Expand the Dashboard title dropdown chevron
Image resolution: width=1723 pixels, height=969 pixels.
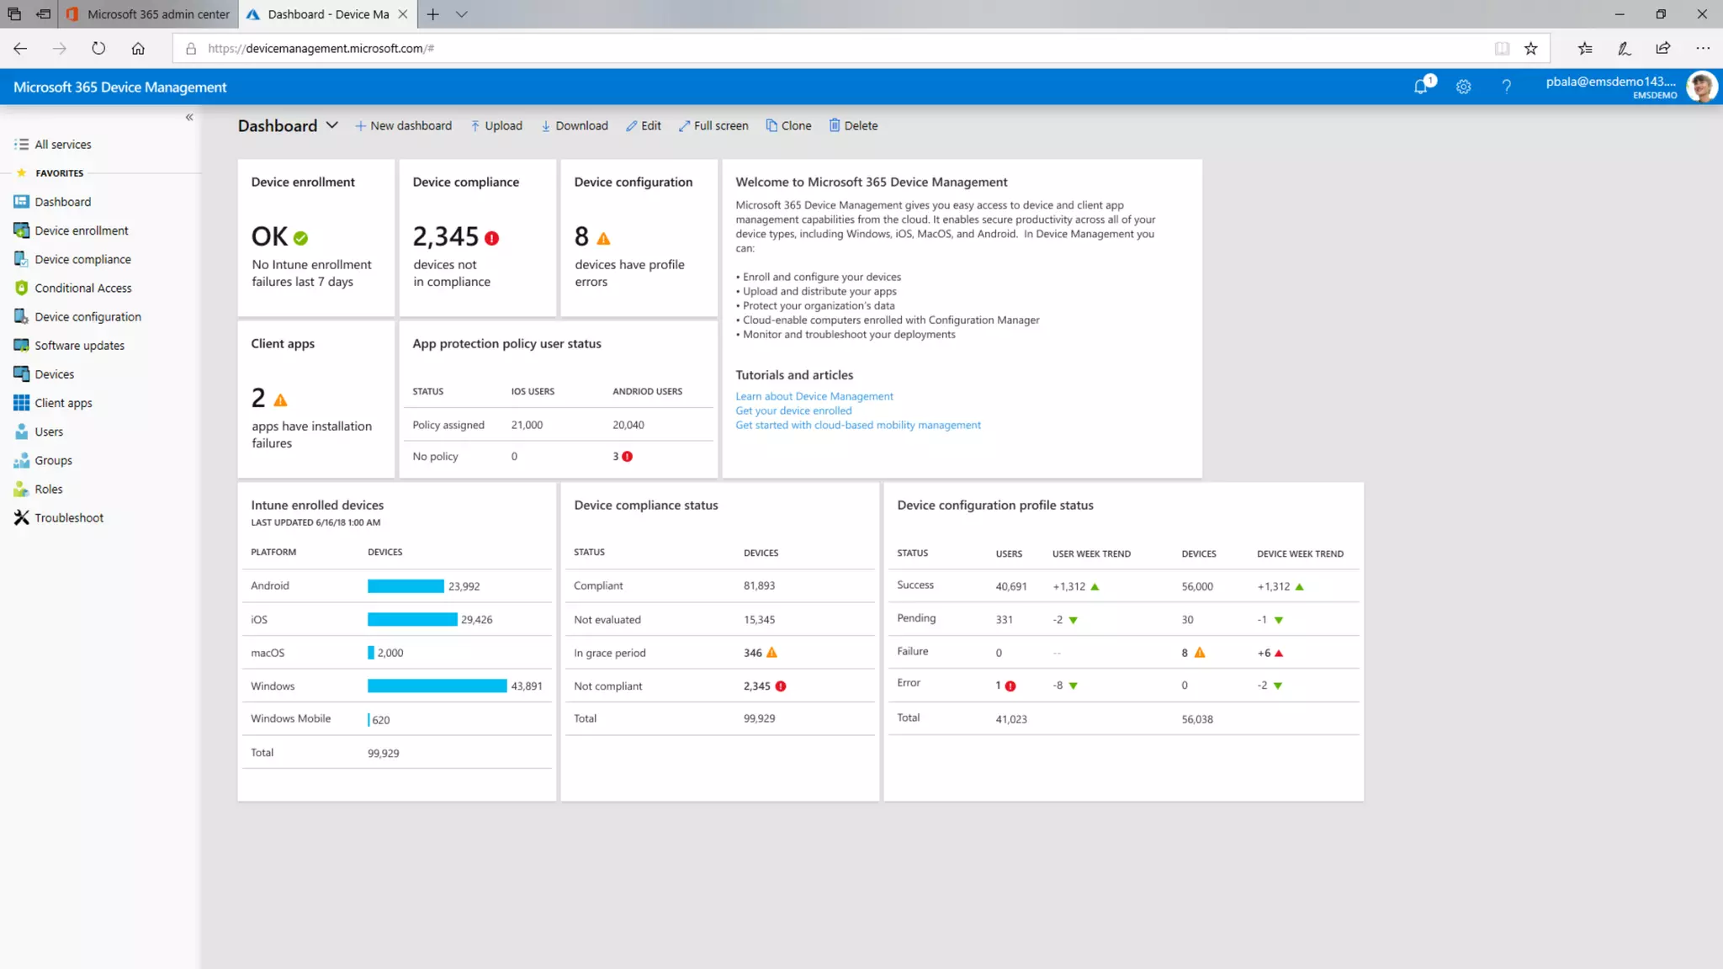point(332,125)
